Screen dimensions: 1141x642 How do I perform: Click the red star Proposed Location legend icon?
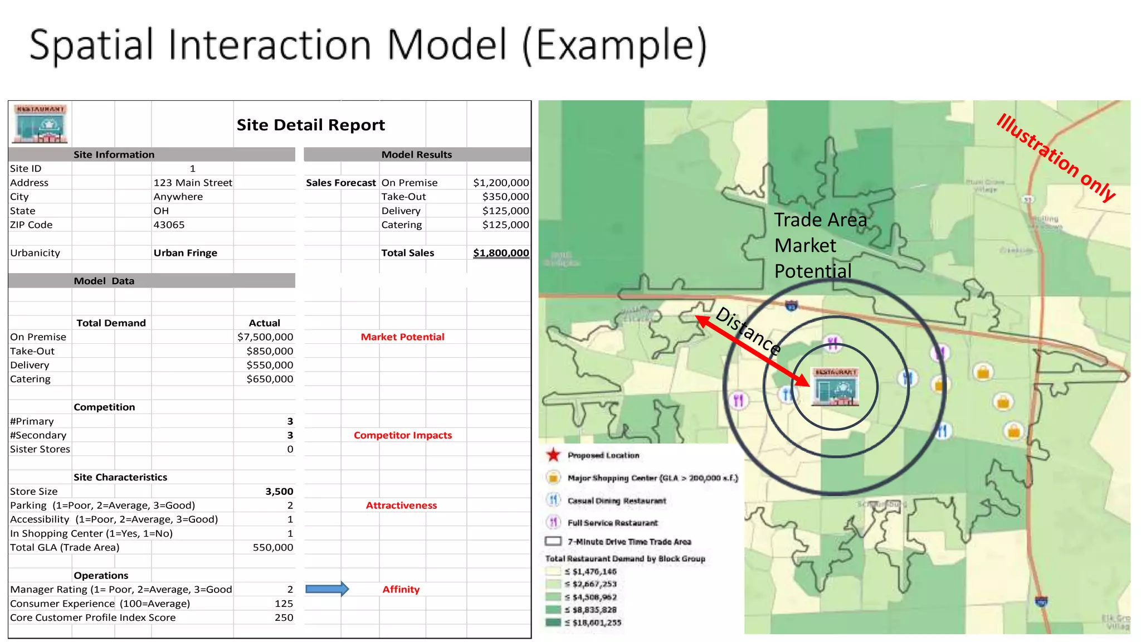tap(553, 455)
